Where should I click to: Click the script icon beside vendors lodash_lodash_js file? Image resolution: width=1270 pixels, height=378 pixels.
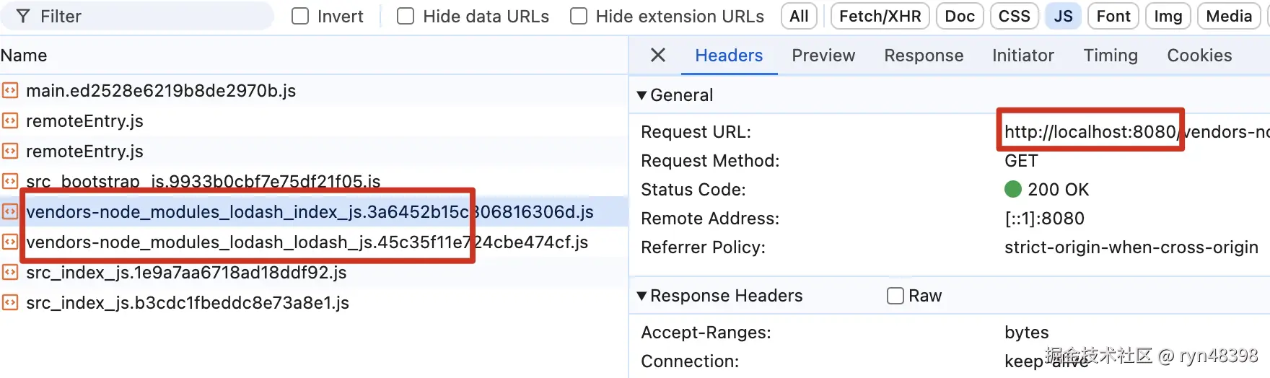point(10,242)
